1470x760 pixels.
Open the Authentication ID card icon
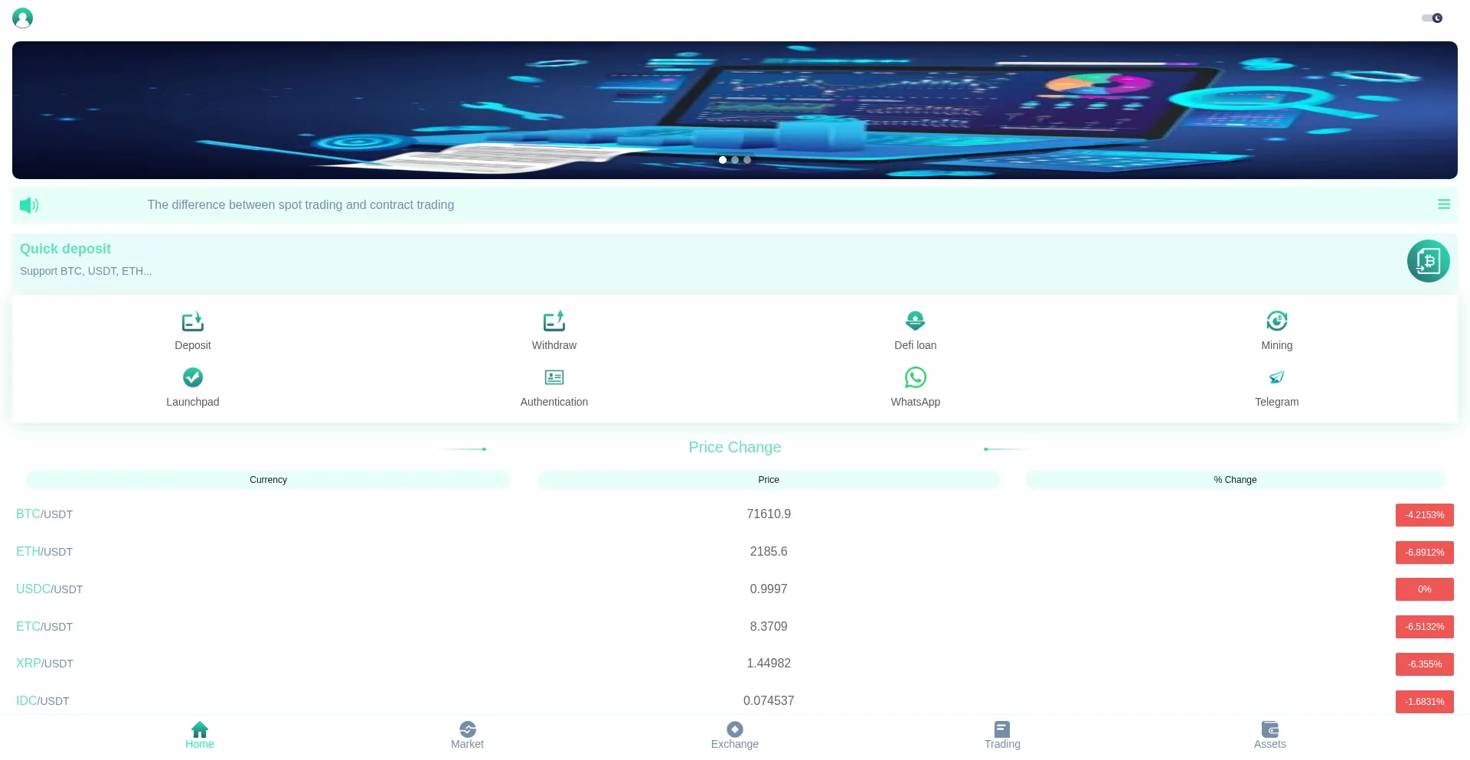tap(554, 377)
